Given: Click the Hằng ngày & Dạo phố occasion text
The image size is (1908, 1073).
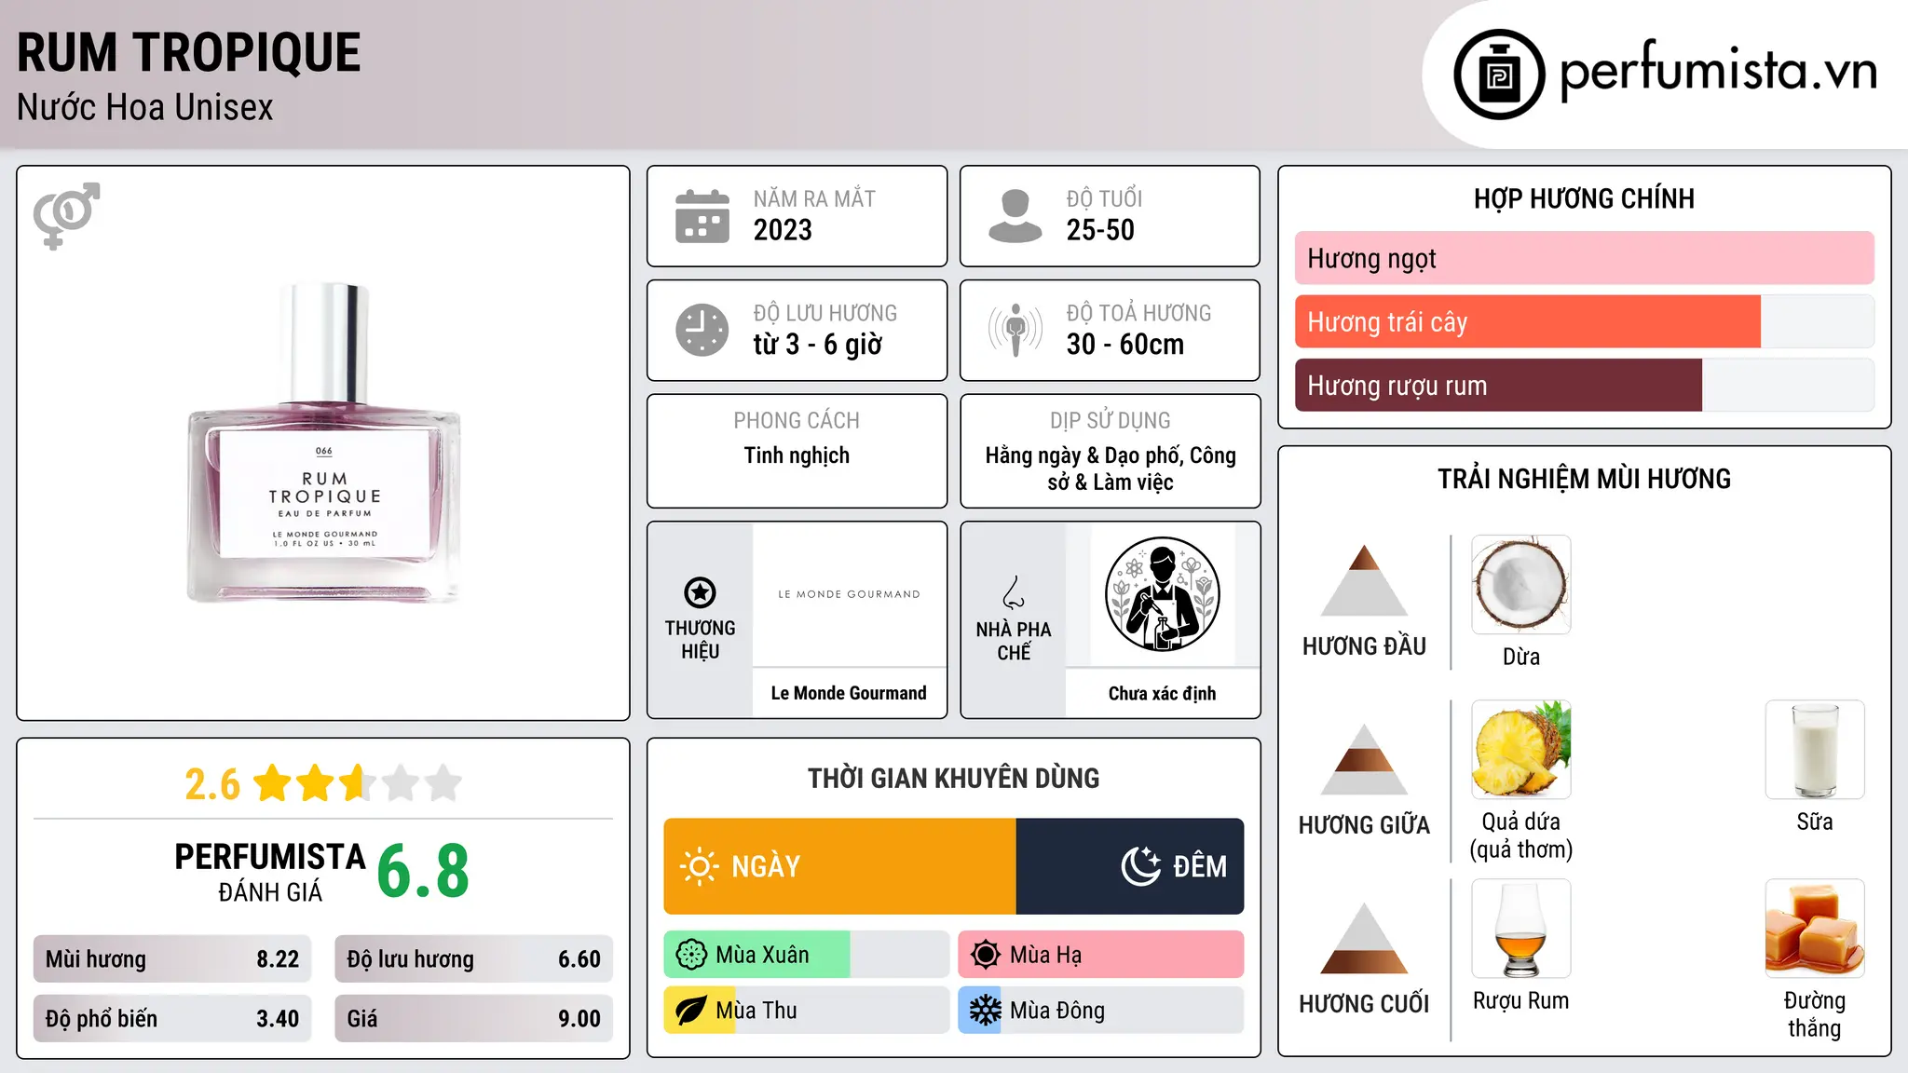Looking at the screenshot, I should point(1111,469).
